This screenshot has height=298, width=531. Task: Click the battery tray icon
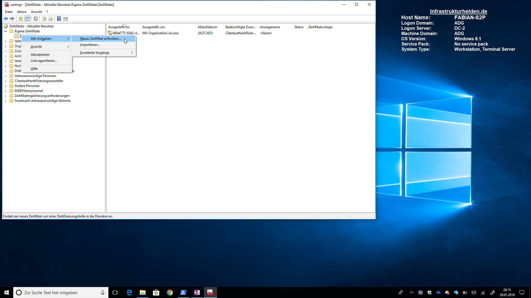[x=465, y=292]
